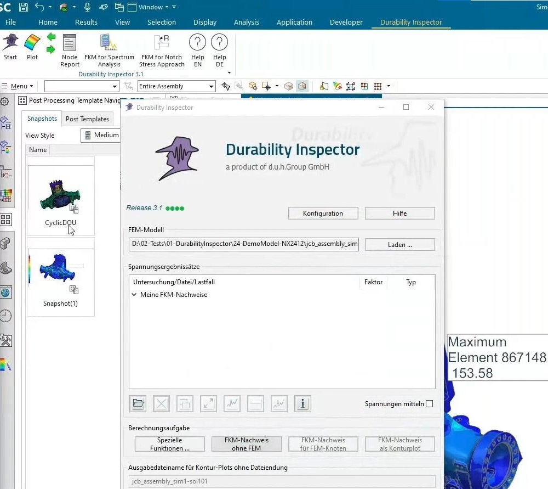Open the grid nodes toolbar dropdown arrow

389,86
